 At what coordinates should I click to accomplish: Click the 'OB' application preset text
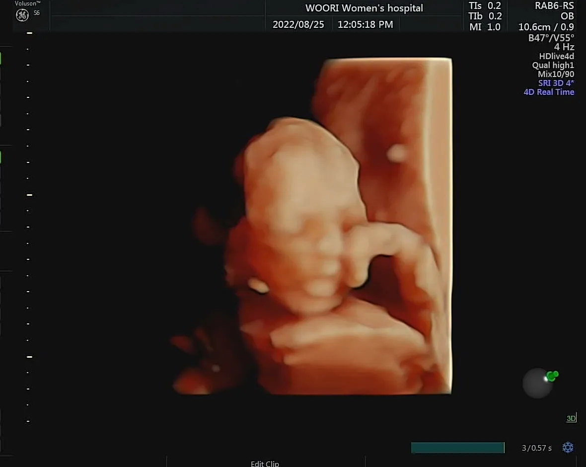point(567,16)
